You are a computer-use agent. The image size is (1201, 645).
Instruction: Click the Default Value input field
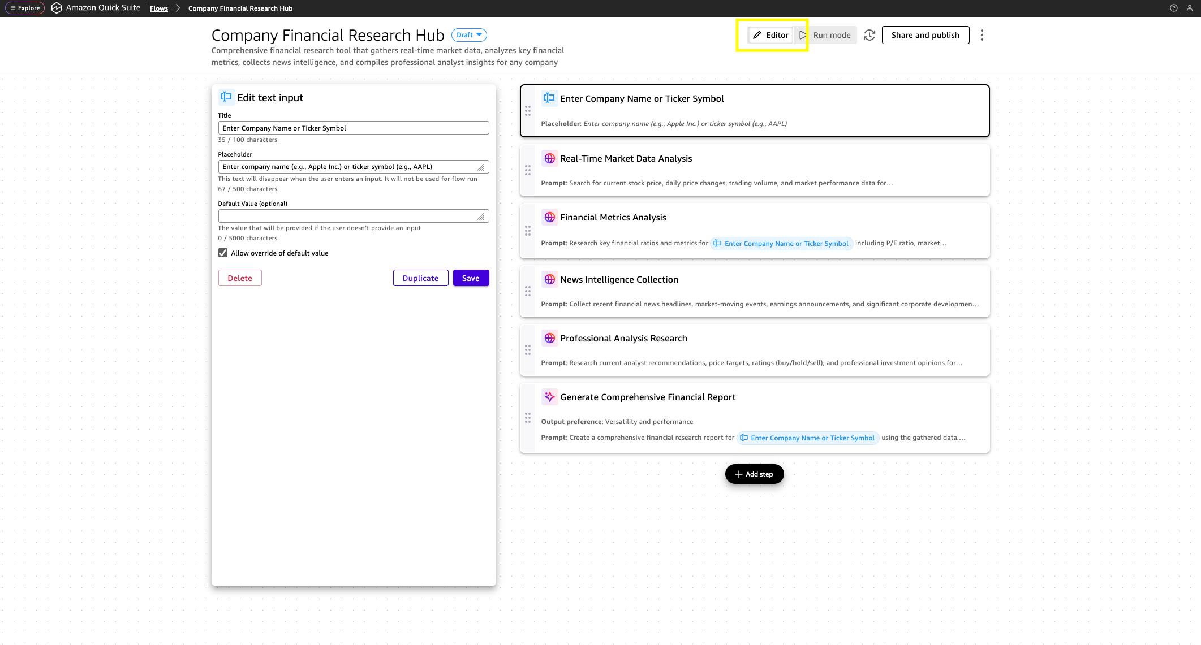[348, 216]
